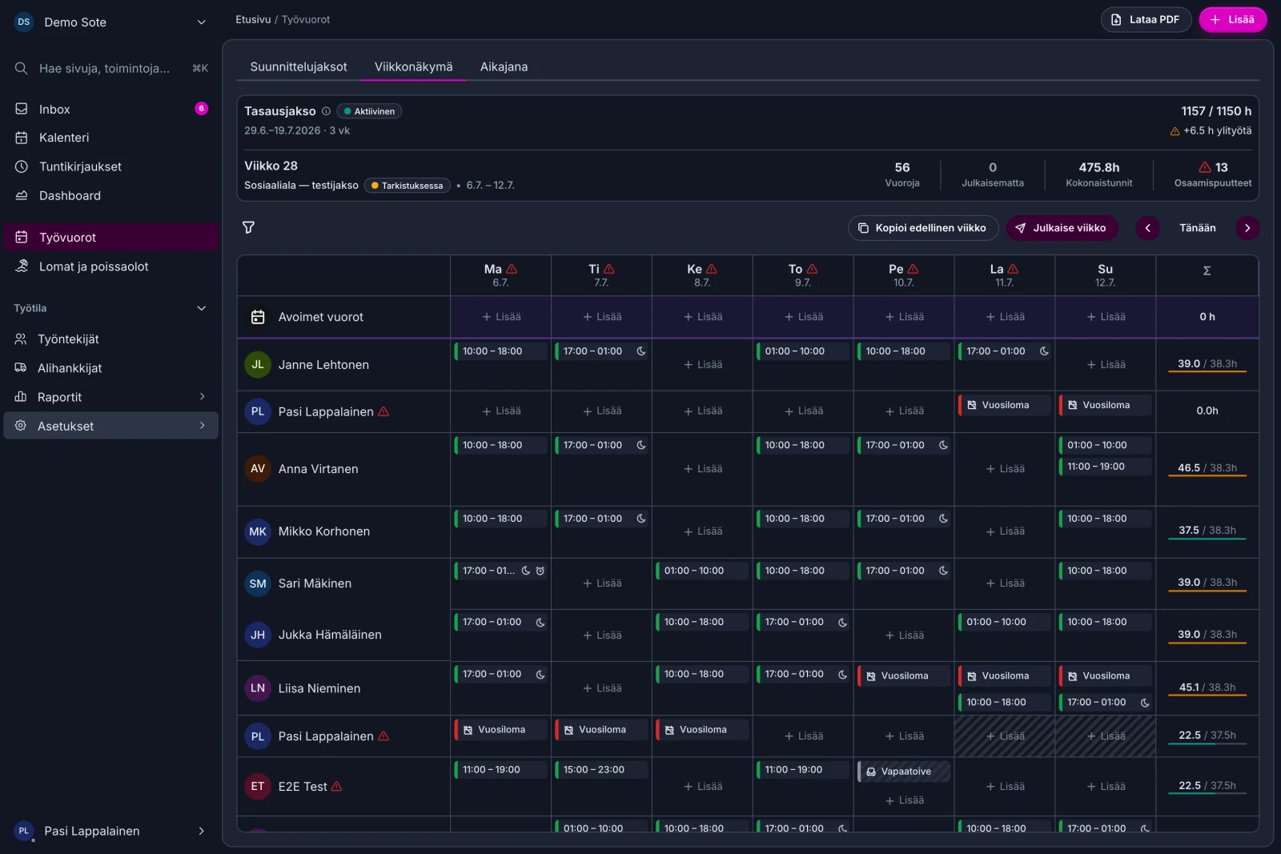Expand the Asetukset submenu
The width and height of the screenshot is (1281, 854).
(202, 426)
